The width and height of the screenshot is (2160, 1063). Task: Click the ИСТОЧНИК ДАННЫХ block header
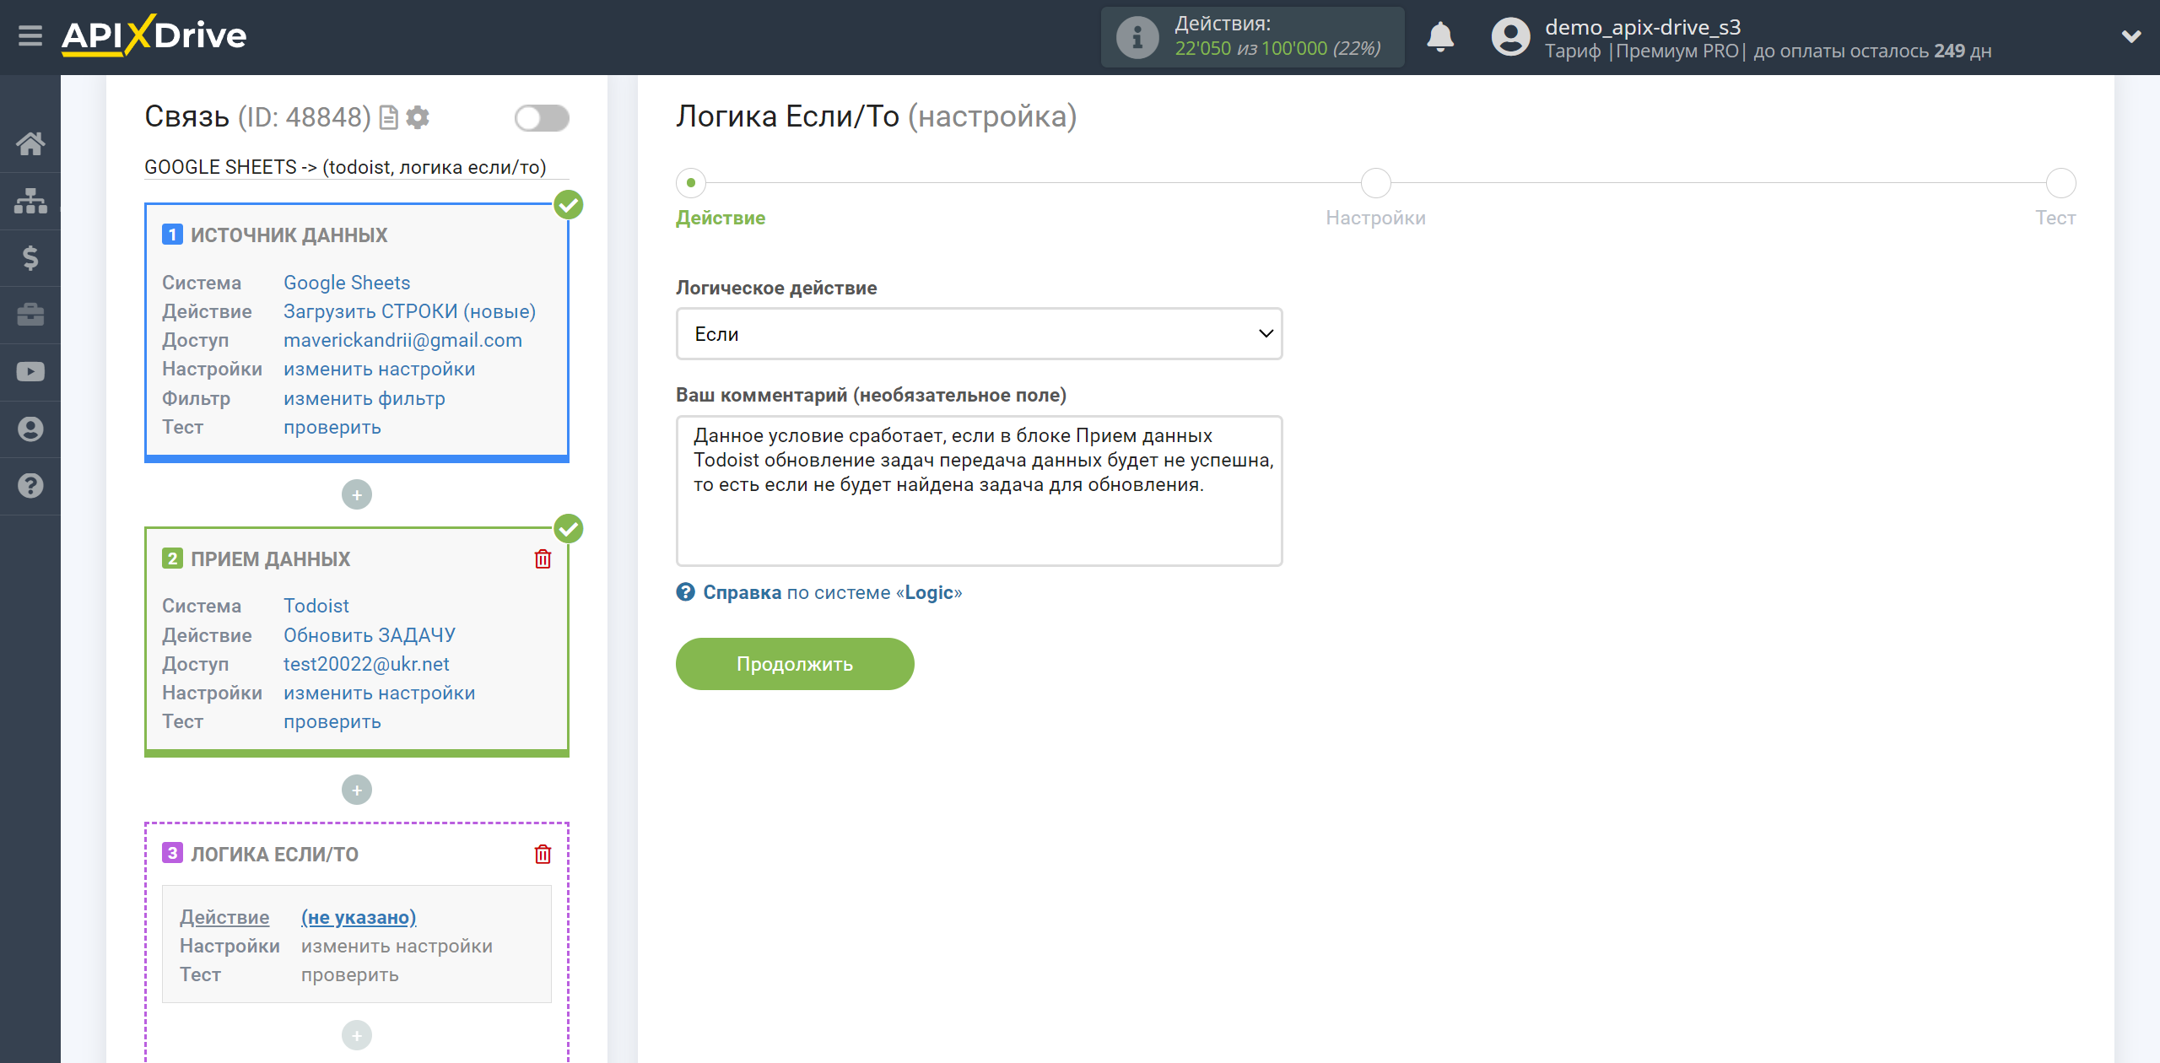pos(289,235)
